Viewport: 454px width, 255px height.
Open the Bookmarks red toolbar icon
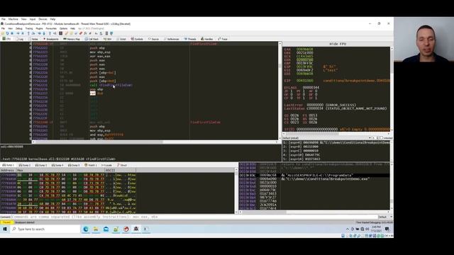click(80, 33)
